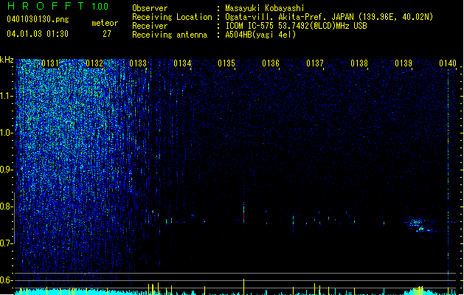
Task: Click the 1.0 kHz frequency axis label
Action: pyautogui.click(x=6, y=133)
